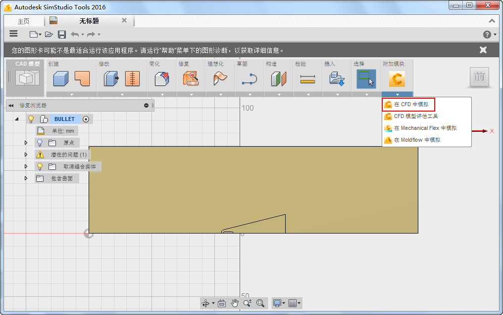The image size is (503, 315).
Task: Select the contained surfaces folder item
Action: (x=57, y=178)
